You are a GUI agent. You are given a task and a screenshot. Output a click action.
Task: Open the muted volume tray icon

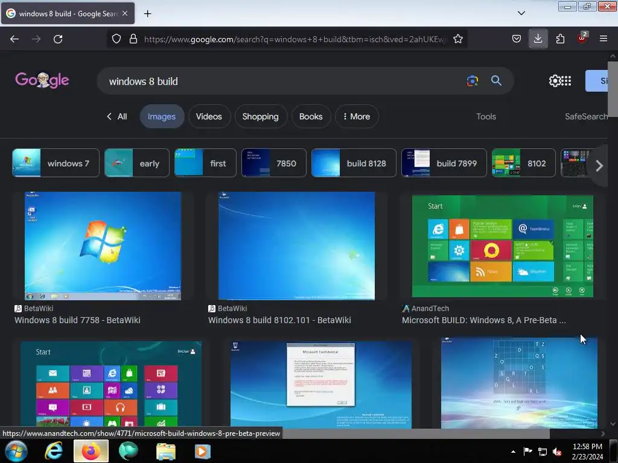pos(557,452)
